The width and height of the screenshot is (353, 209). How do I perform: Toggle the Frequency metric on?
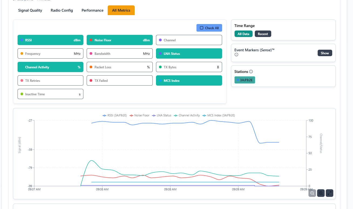pyautogui.click(x=50, y=53)
